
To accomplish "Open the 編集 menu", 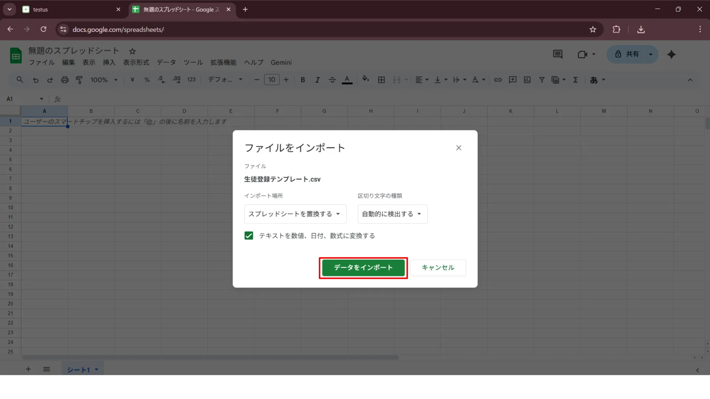I will point(68,62).
